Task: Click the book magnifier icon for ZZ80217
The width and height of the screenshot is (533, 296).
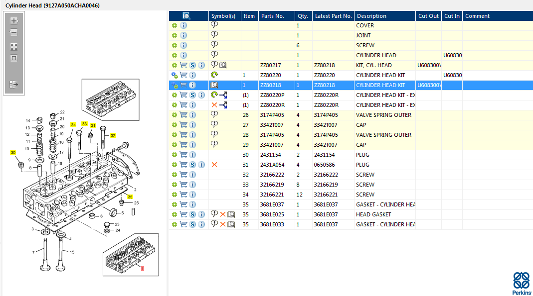Action: (x=223, y=65)
